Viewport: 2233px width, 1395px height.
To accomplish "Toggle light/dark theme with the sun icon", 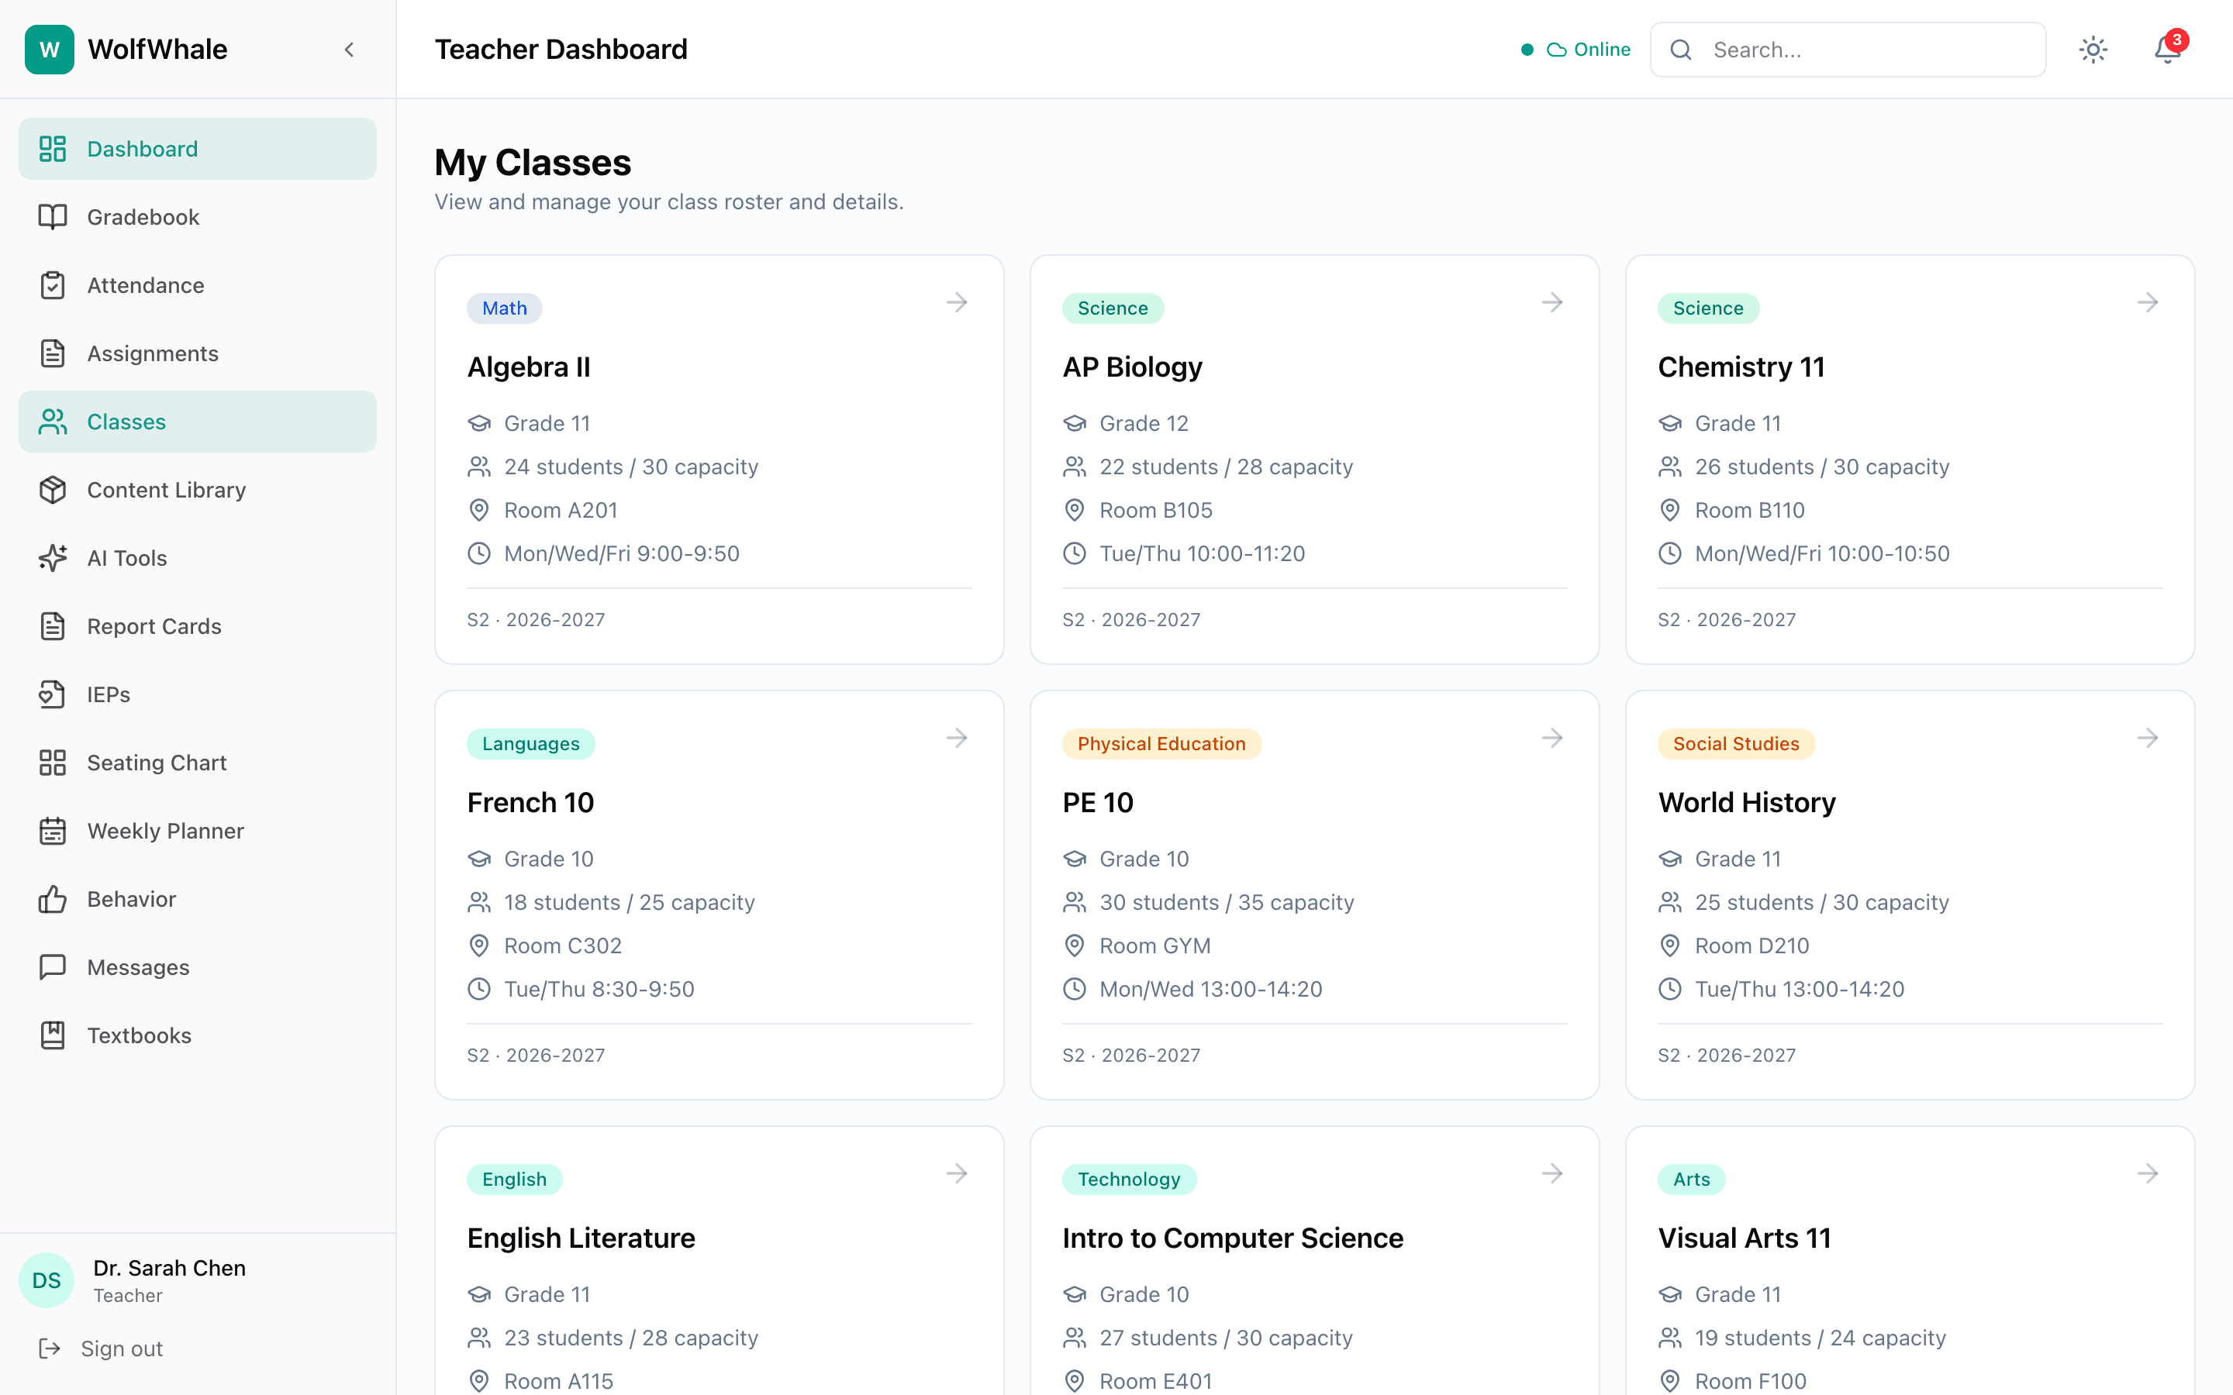I will click(x=2093, y=49).
